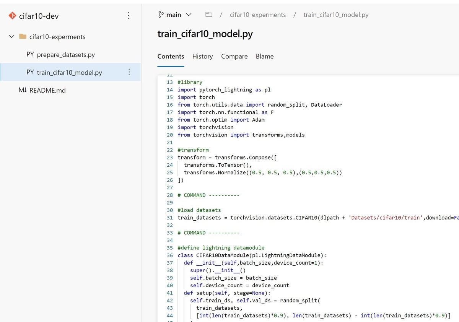Click line 31 'train_datasets = torchvision.datasets.CIFAR10' code
This screenshot has width=459, height=322.
[318, 218]
